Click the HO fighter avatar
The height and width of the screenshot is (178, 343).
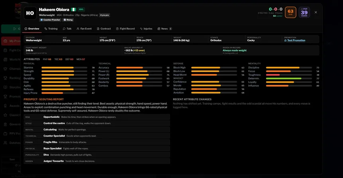coord(30,13)
